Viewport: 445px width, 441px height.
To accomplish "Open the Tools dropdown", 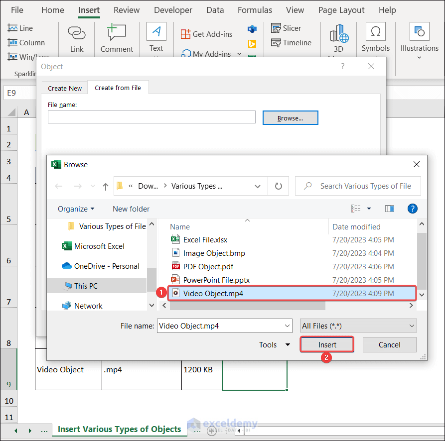I will click(x=275, y=344).
